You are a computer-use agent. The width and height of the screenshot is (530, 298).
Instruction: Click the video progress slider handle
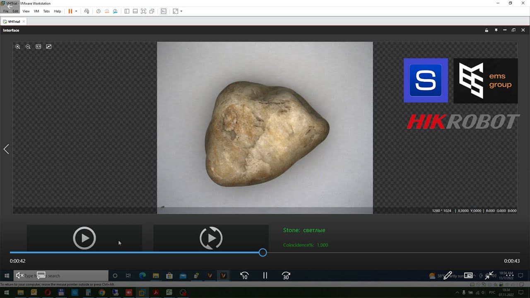pos(263,252)
